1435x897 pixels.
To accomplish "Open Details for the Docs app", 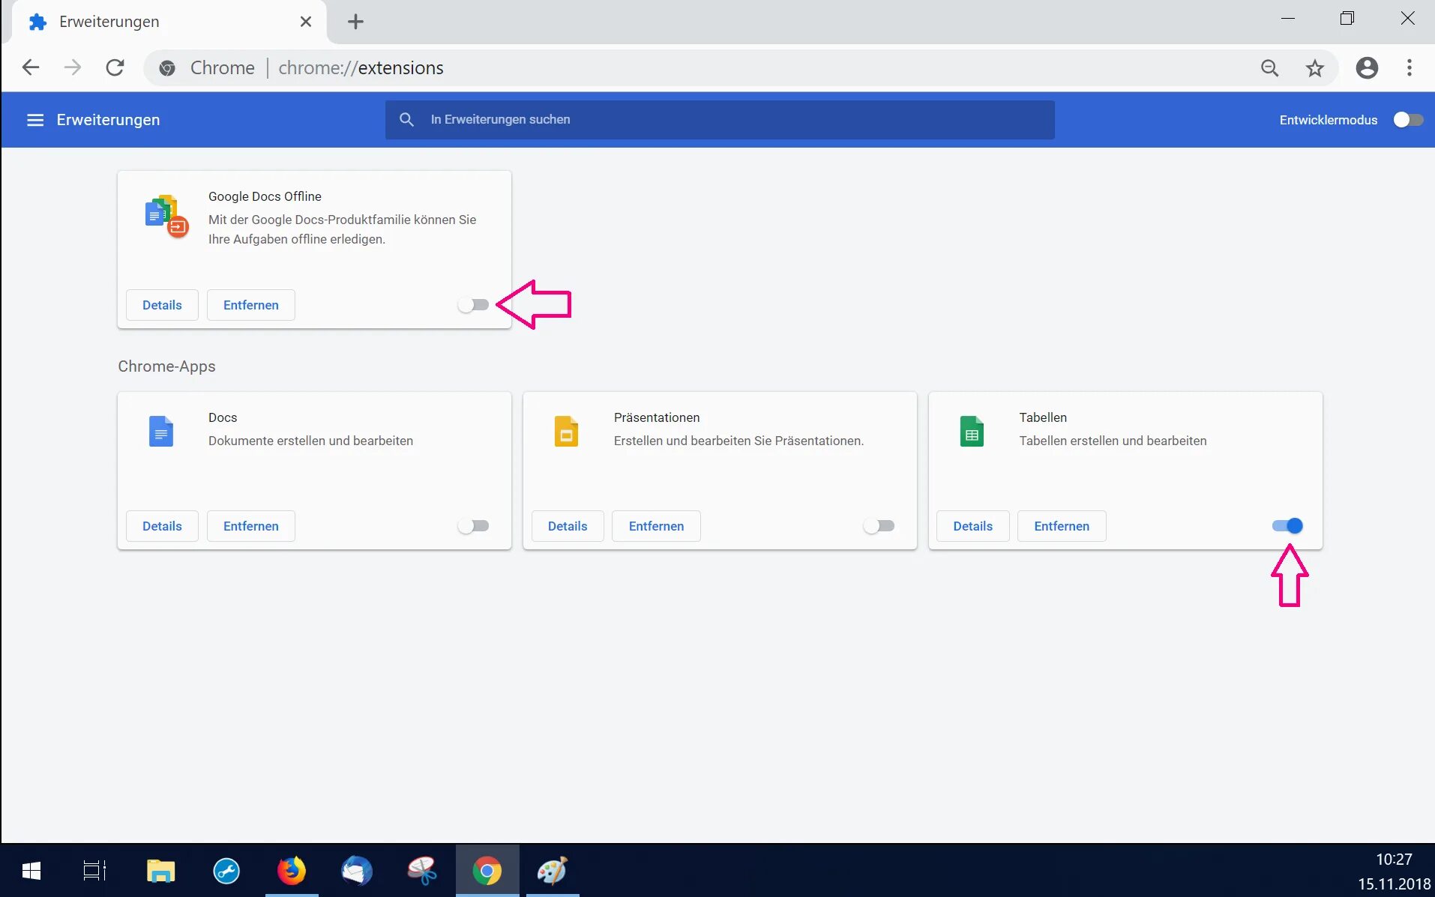I will (x=162, y=526).
